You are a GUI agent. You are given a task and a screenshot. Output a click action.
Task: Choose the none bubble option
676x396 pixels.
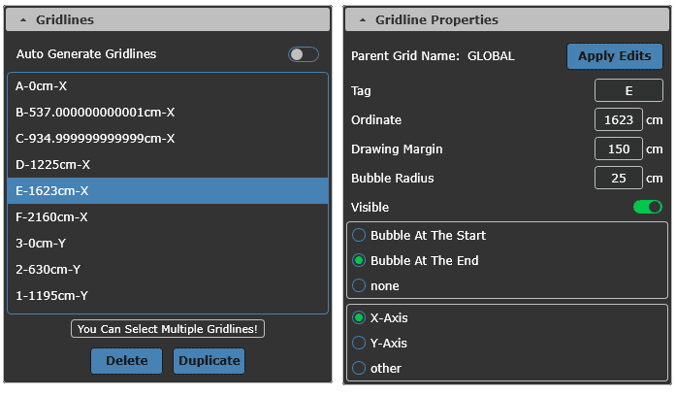click(x=360, y=285)
